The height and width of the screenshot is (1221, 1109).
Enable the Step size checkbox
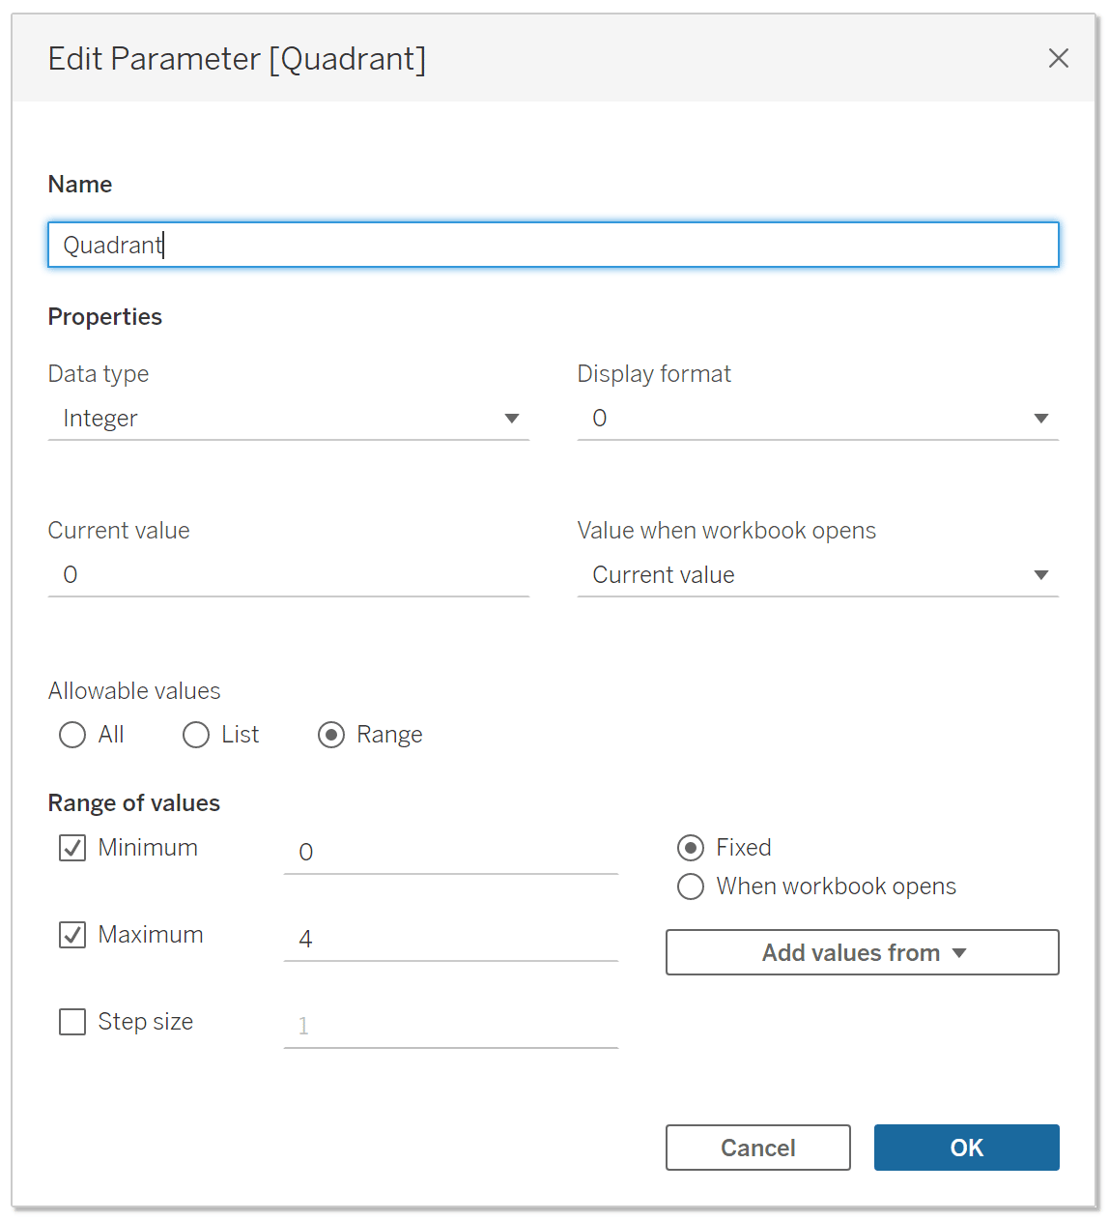click(72, 1022)
